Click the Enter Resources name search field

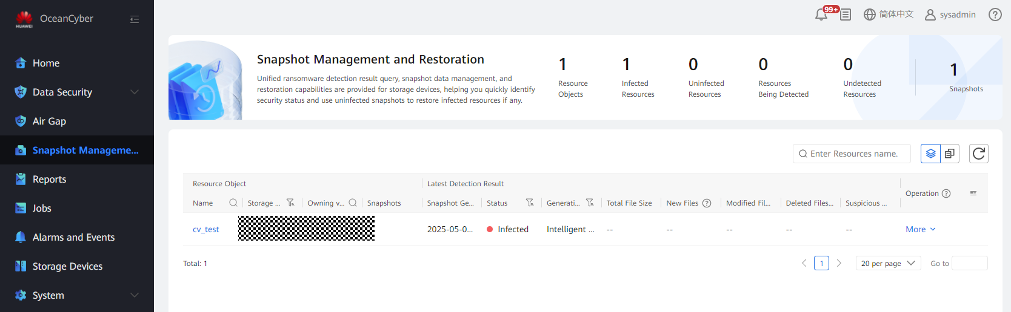pos(855,154)
